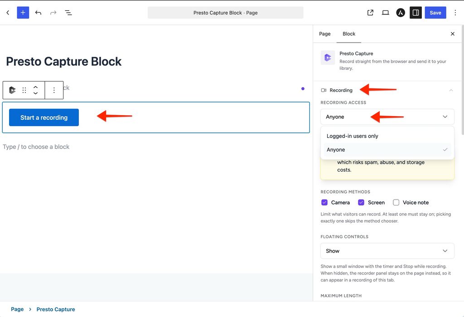
Task: Click the Presto Capture block type icon in toolbar
Action: coord(12,90)
